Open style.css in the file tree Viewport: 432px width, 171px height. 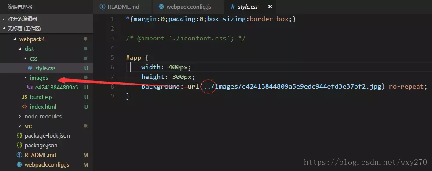point(45,68)
